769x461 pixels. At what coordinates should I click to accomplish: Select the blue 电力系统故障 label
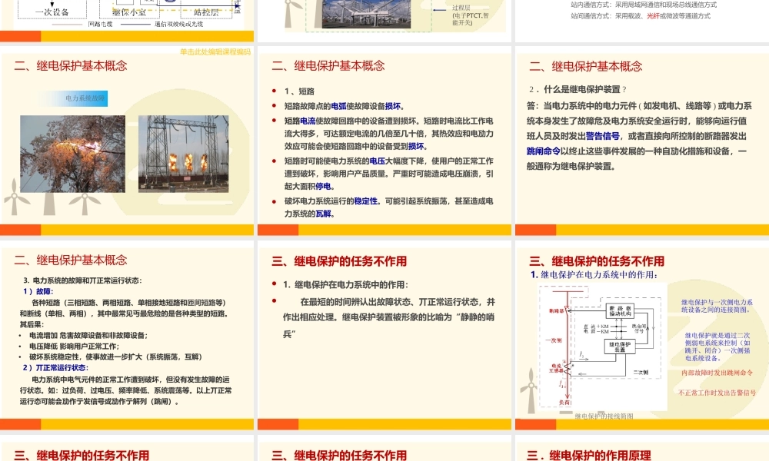[85, 99]
